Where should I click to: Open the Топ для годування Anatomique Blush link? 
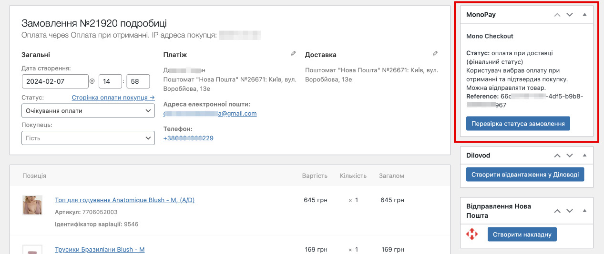tap(125, 200)
